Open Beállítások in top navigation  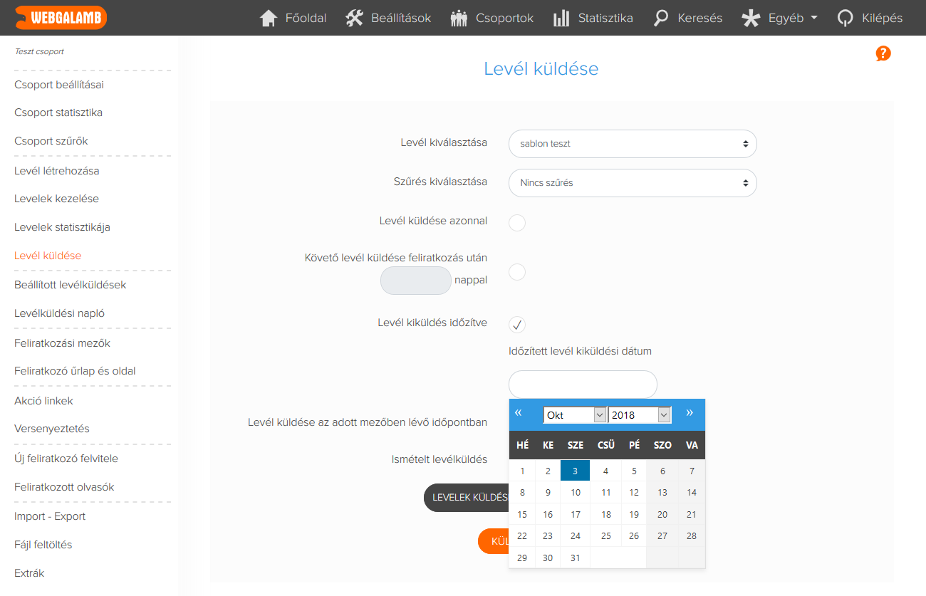pos(401,18)
